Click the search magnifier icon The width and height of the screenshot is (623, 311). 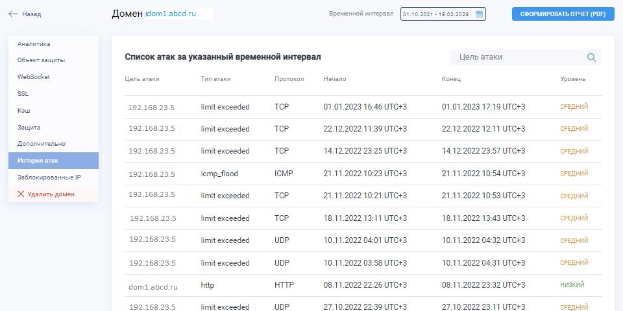[591, 58]
